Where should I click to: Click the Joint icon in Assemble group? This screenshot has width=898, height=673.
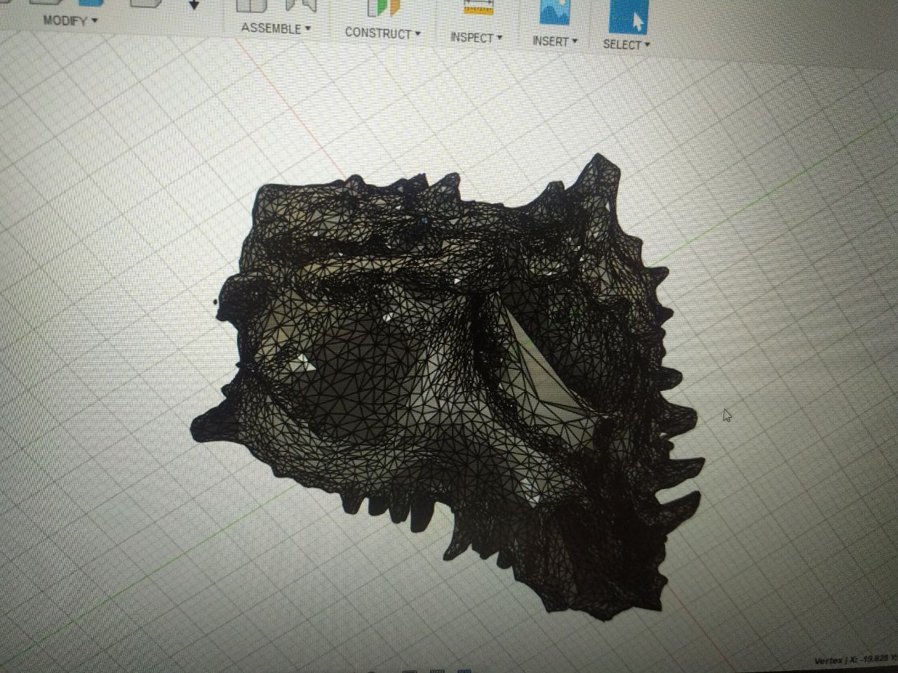pyautogui.click(x=300, y=6)
